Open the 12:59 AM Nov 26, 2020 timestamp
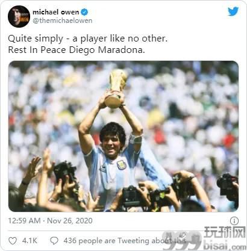 [50, 221]
